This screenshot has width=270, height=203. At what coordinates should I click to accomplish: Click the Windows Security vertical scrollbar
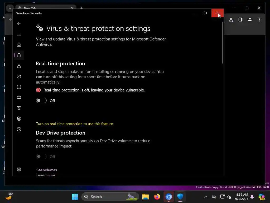click(222, 43)
